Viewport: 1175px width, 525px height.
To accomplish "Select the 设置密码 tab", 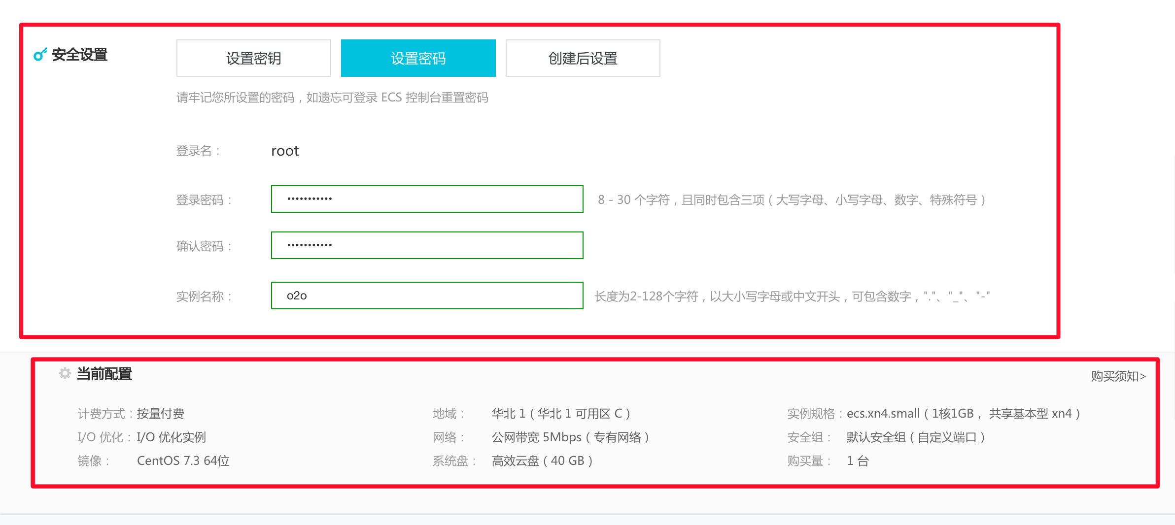I will tap(418, 58).
